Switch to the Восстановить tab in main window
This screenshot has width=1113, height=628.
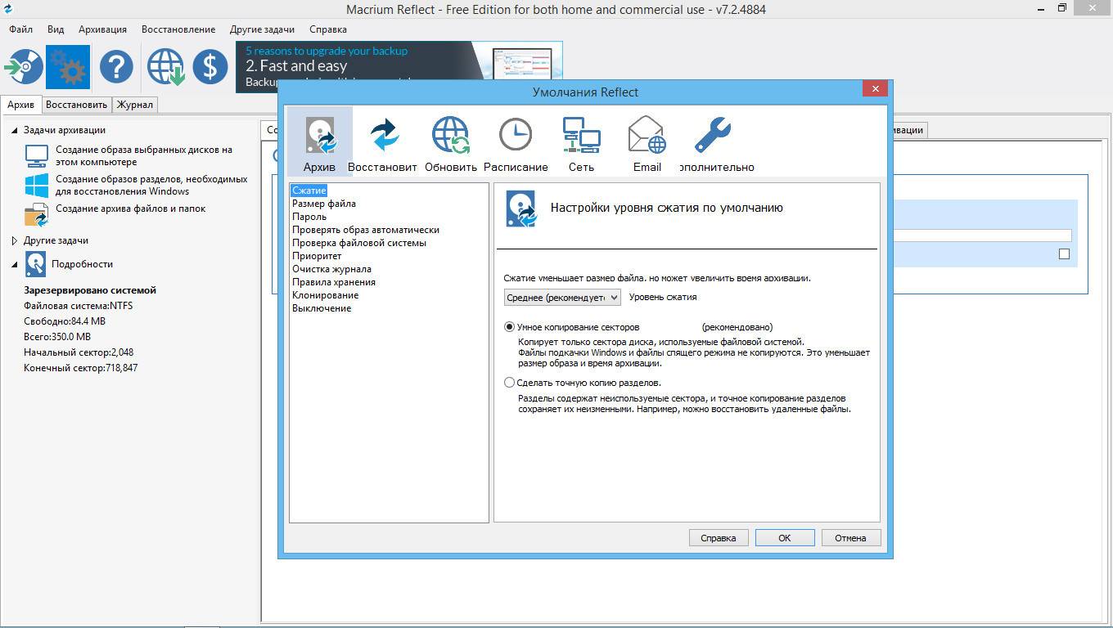76,105
